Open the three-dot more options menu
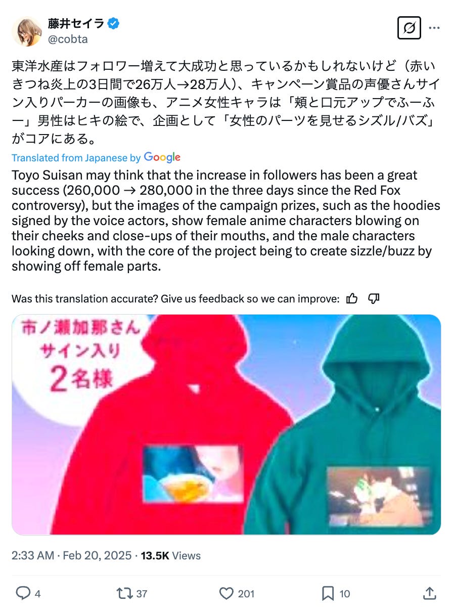The width and height of the screenshot is (452, 610). [434, 29]
